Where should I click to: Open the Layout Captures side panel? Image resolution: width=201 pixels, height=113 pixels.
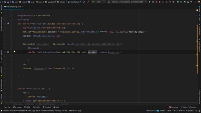pyautogui.click(x=1, y=57)
